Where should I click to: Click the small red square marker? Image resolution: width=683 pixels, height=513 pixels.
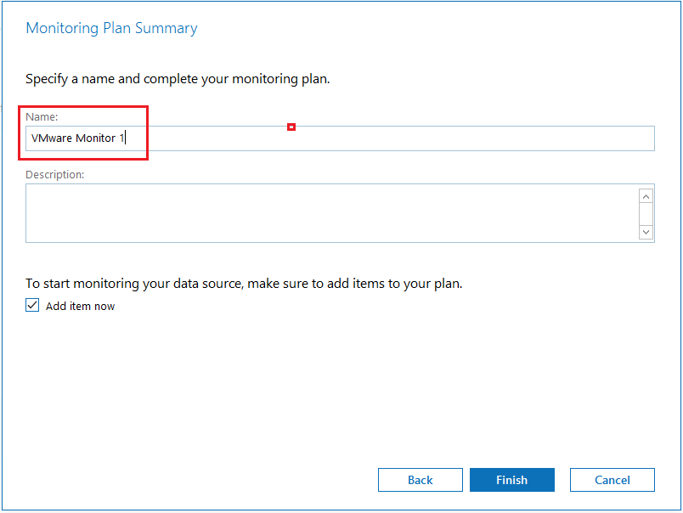[291, 127]
